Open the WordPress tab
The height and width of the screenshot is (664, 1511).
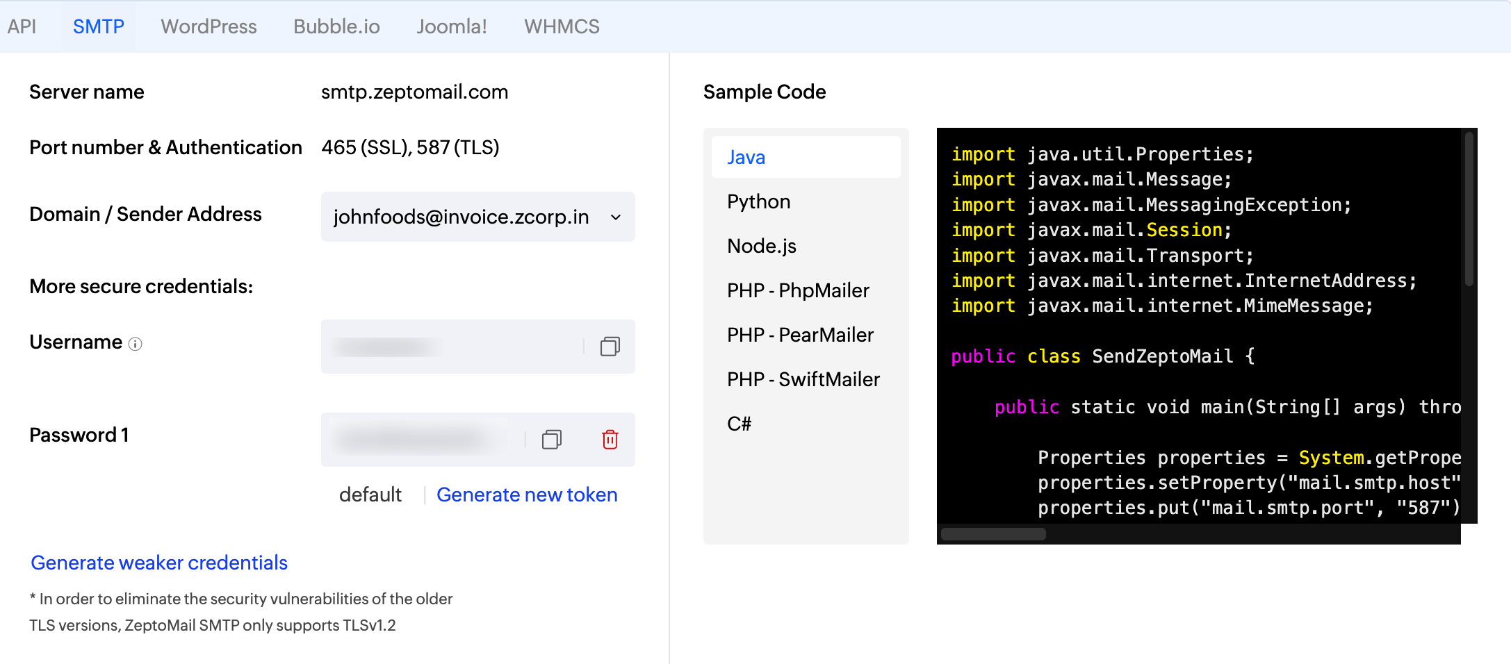[x=209, y=26]
